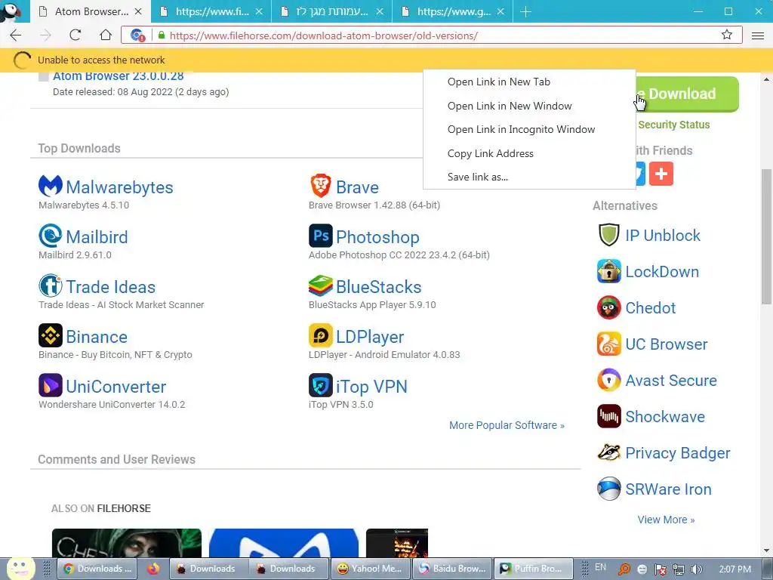Open the Atom Browser 23.0.0.28 link
The image size is (773, 580).
click(x=119, y=76)
